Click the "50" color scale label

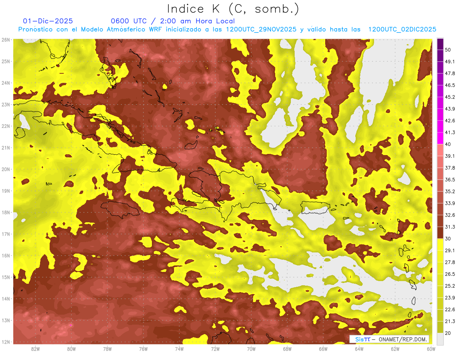pos(448,50)
